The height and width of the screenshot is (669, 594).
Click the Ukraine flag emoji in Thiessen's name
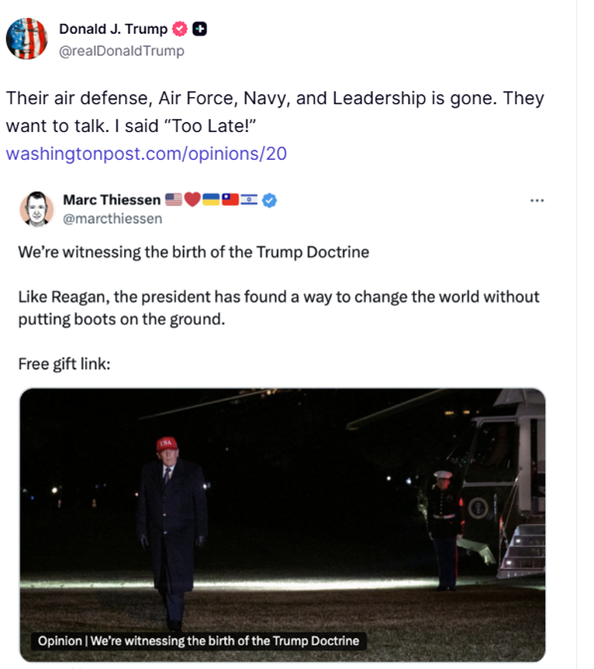[211, 200]
